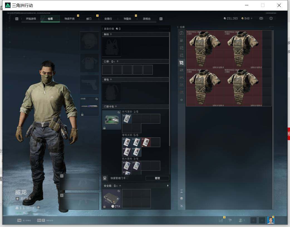The height and width of the screenshot is (227, 290).
Task: Select the eighth warehouse sidebar category icon
Action: tap(181, 85)
